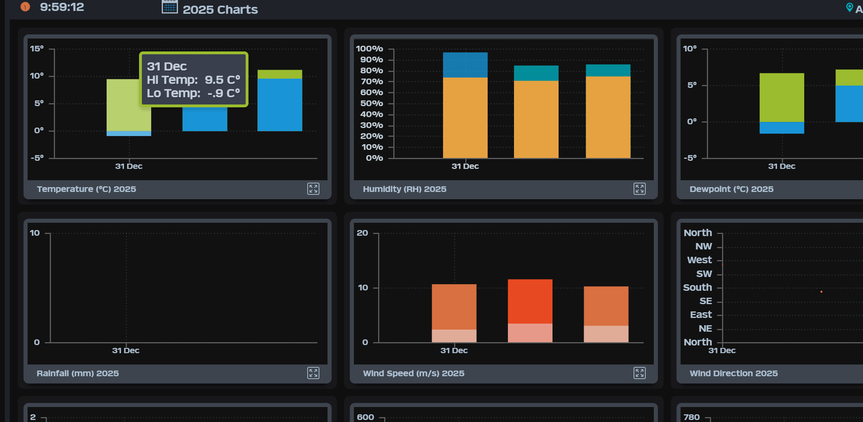863x422 pixels.
Task: Select the light green 31 Dec temperature bar
Action: pyautogui.click(x=129, y=107)
